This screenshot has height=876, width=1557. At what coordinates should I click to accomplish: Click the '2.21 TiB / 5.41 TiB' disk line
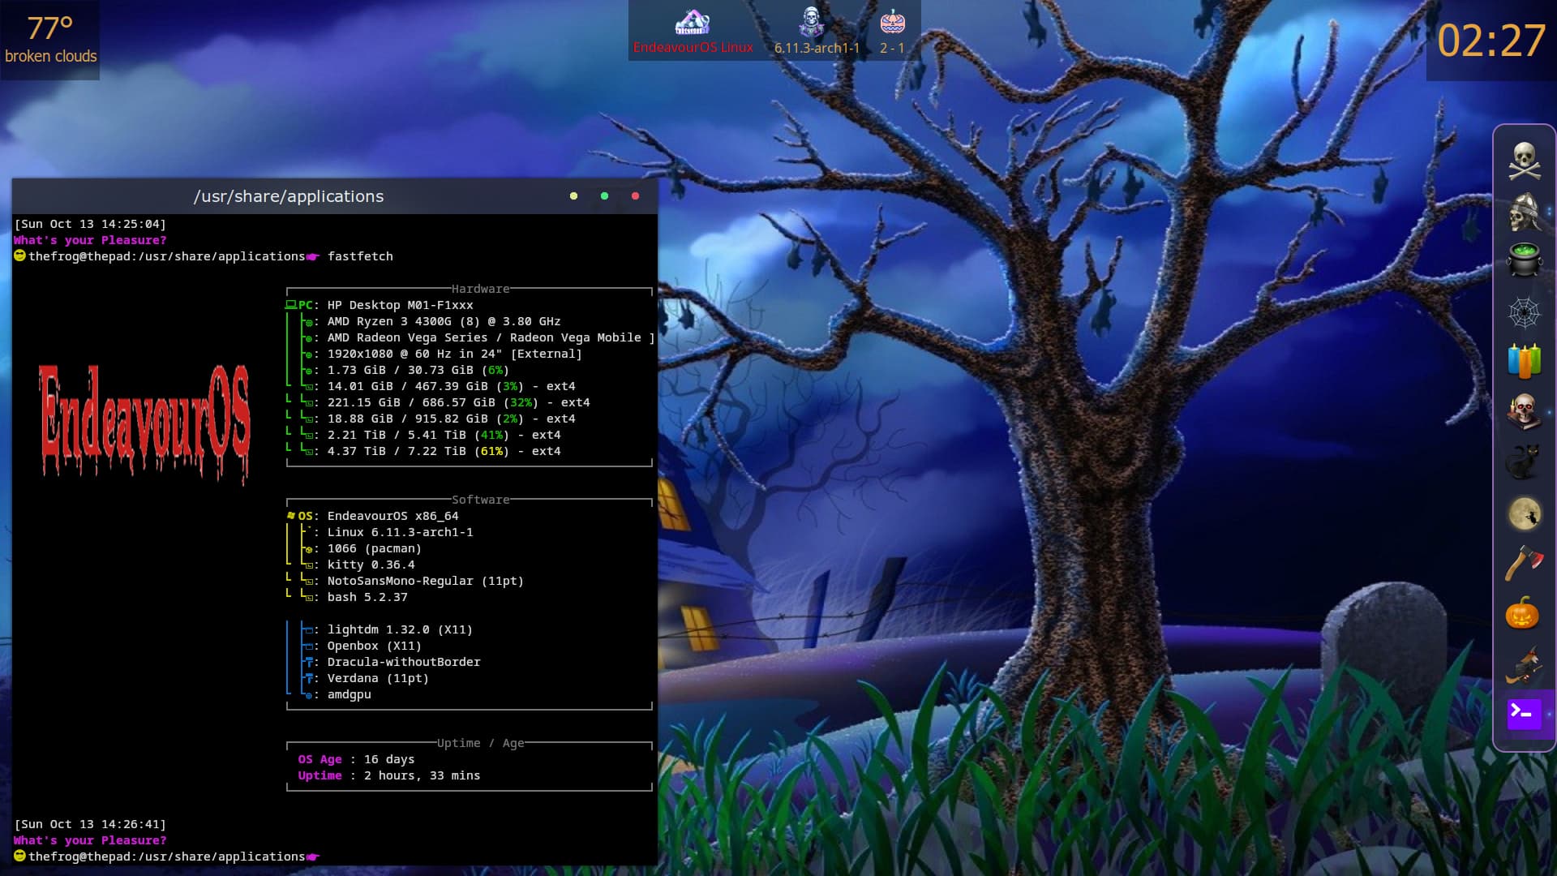click(x=444, y=435)
